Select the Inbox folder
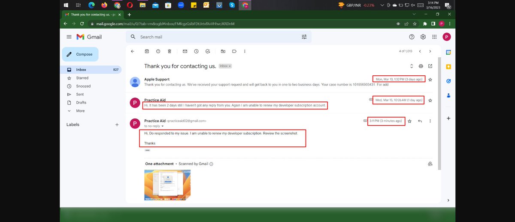515x222 pixels. click(x=92, y=70)
